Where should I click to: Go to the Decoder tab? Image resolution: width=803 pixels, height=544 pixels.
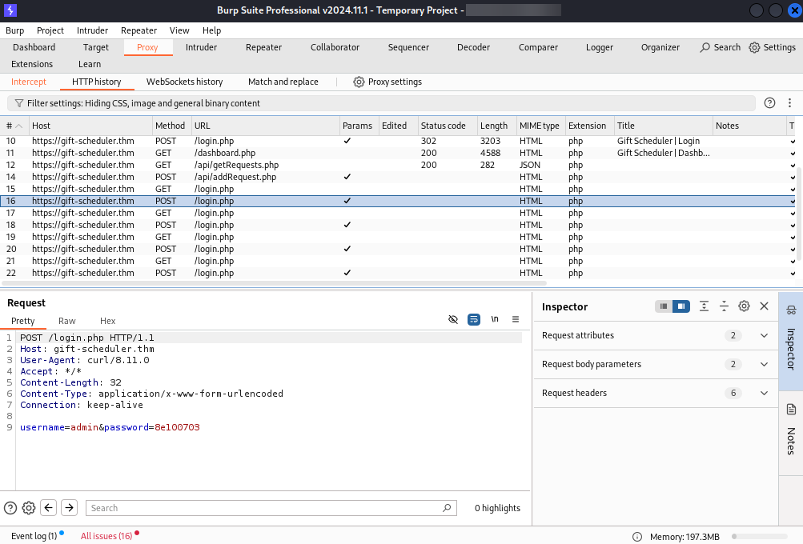[474, 47]
